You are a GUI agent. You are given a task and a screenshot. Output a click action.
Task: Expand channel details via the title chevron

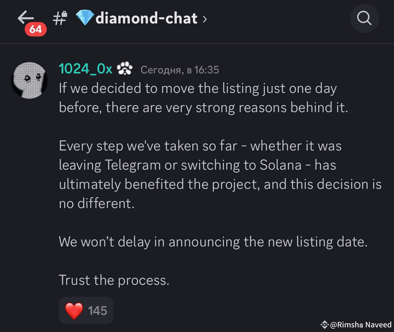tap(205, 19)
